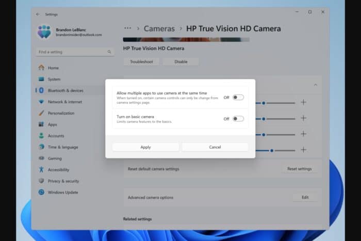Click the Find a setting search box
This screenshot has height=241, width=361.
click(75, 52)
